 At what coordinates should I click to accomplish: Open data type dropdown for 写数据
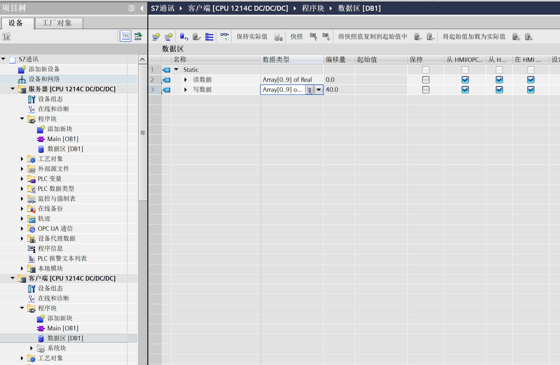(x=319, y=90)
